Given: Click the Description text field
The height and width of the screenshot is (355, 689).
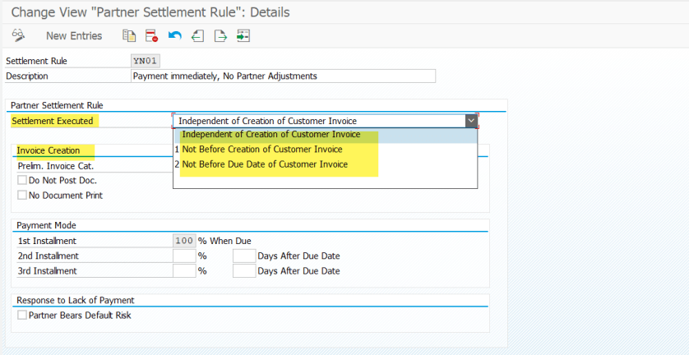Looking at the screenshot, I should pos(283,76).
